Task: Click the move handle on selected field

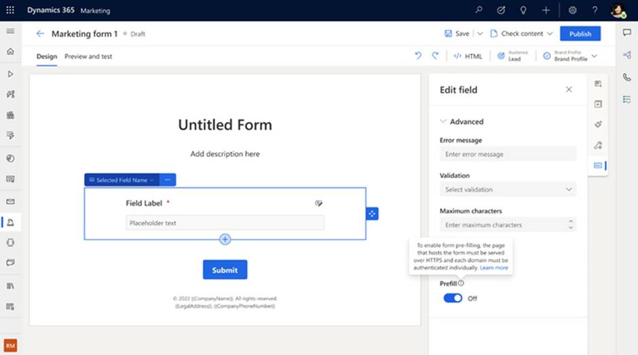Action: coord(372,213)
